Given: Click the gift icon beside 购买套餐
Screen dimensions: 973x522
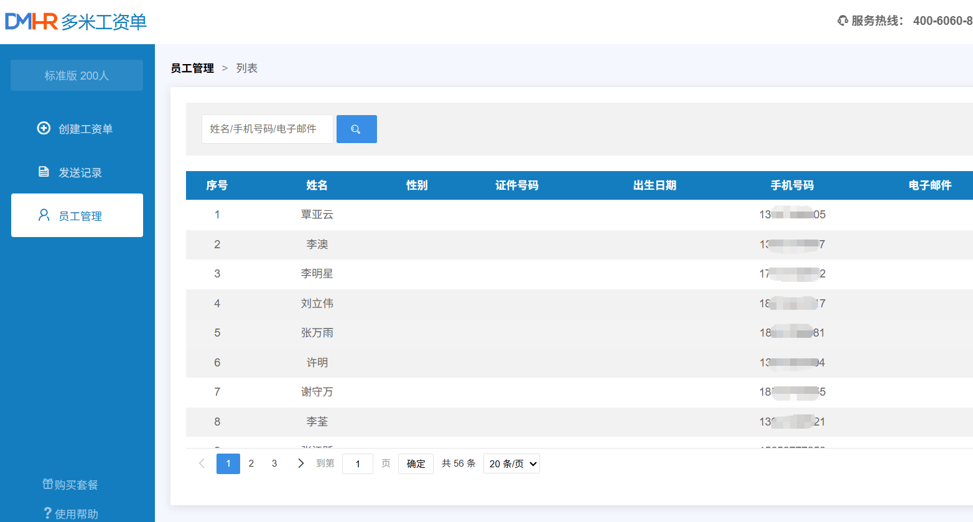Looking at the screenshot, I should (47, 484).
